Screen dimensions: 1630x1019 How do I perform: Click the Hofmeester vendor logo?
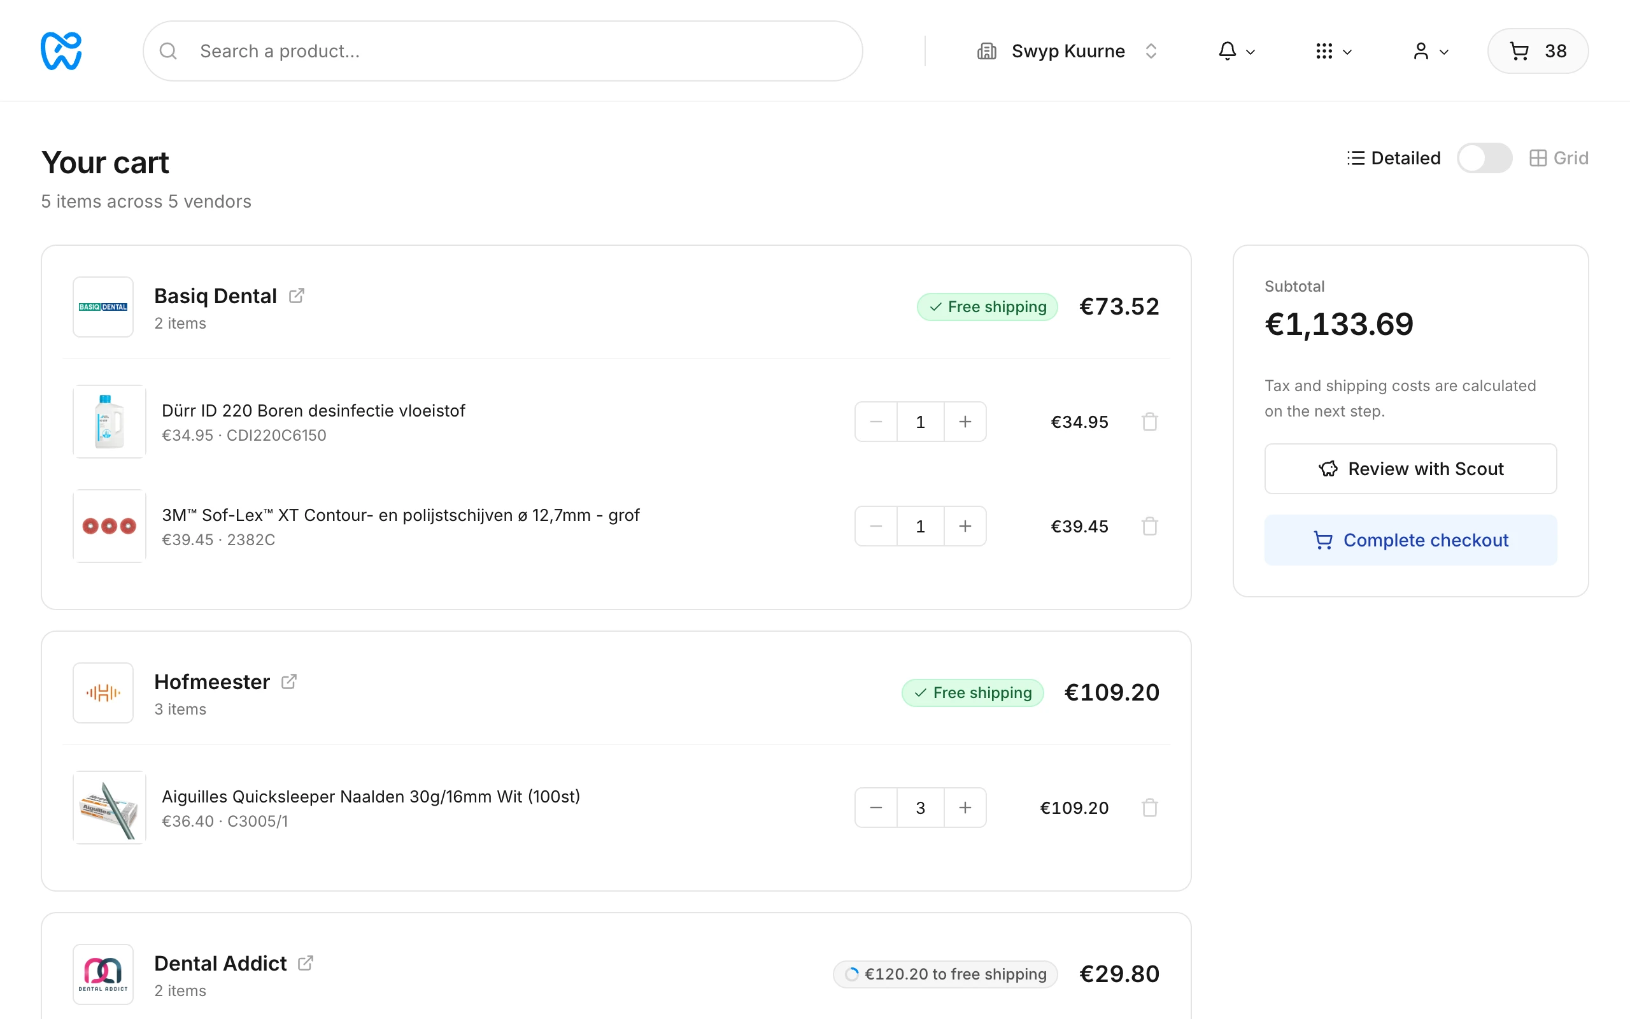coord(103,693)
